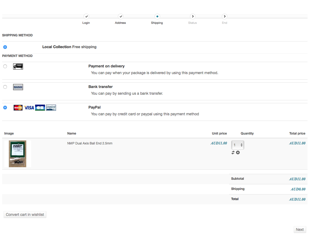311x237 pixels.
Task: Click Convert cart in wishlist button
Action: pos(25,215)
